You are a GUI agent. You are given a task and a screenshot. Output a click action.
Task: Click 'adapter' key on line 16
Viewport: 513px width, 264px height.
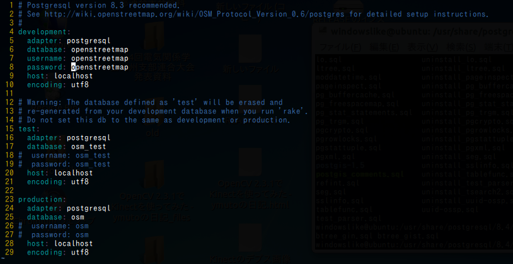[x=42, y=138]
